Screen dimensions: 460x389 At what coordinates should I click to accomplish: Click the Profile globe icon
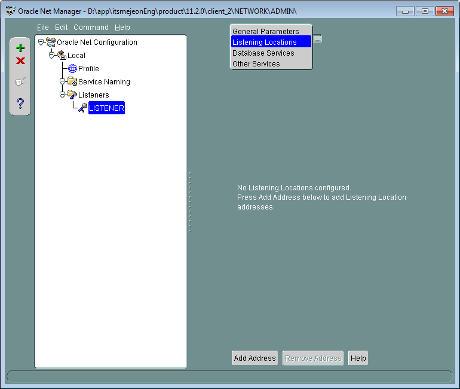tap(72, 68)
